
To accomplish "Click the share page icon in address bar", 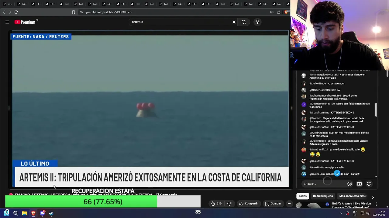I will (279, 12).
